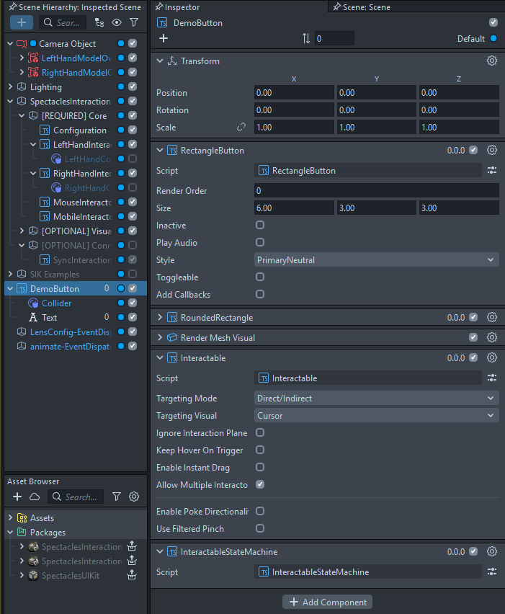Click the scale link lock icon
Viewport: 505px width, 614px height.
coord(242,128)
